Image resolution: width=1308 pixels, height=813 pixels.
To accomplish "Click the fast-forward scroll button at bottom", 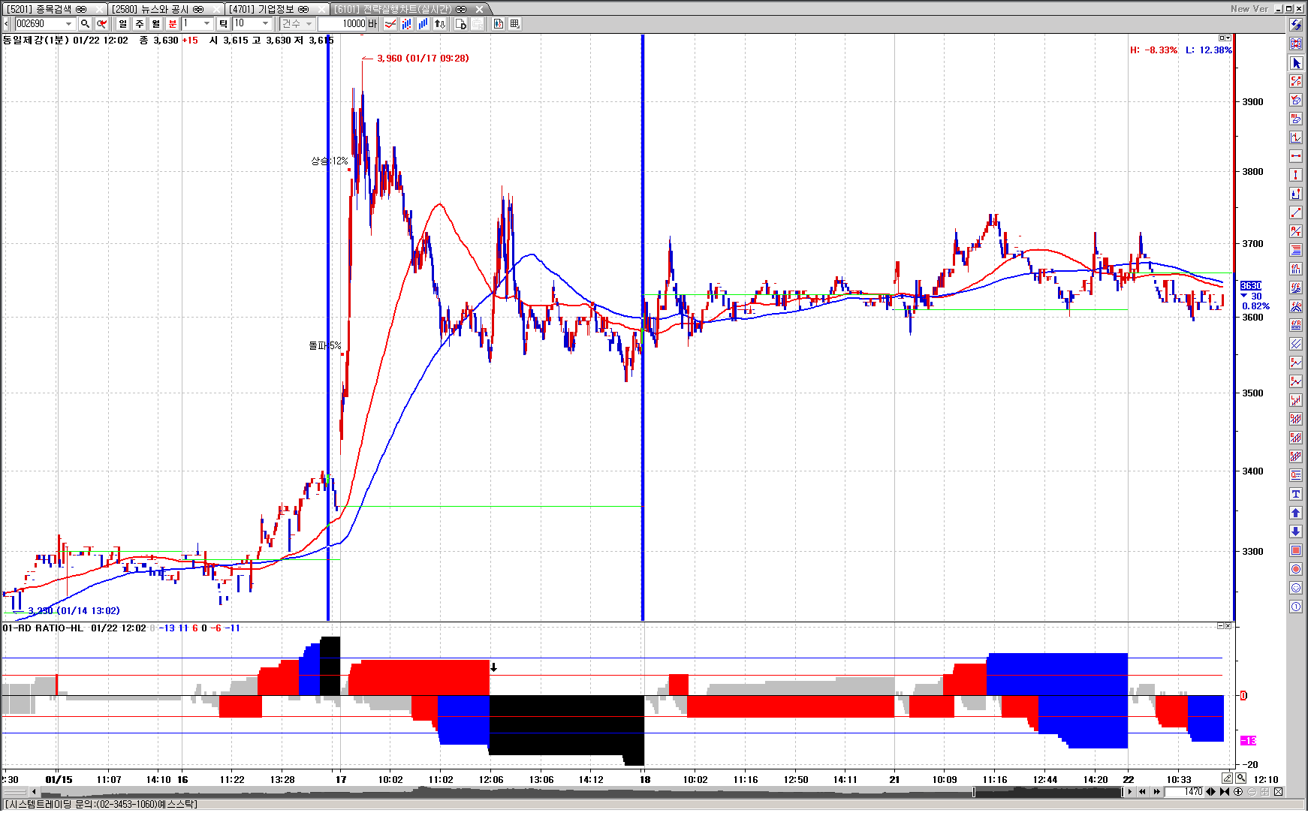I will pos(1156,791).
